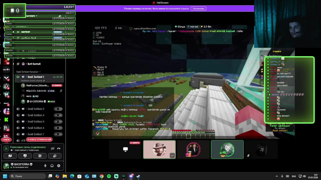The height and width of the screenshot is (180, 321).
Task: Disconnect from voice with hang-up icon
Action: tap(59, 148)
